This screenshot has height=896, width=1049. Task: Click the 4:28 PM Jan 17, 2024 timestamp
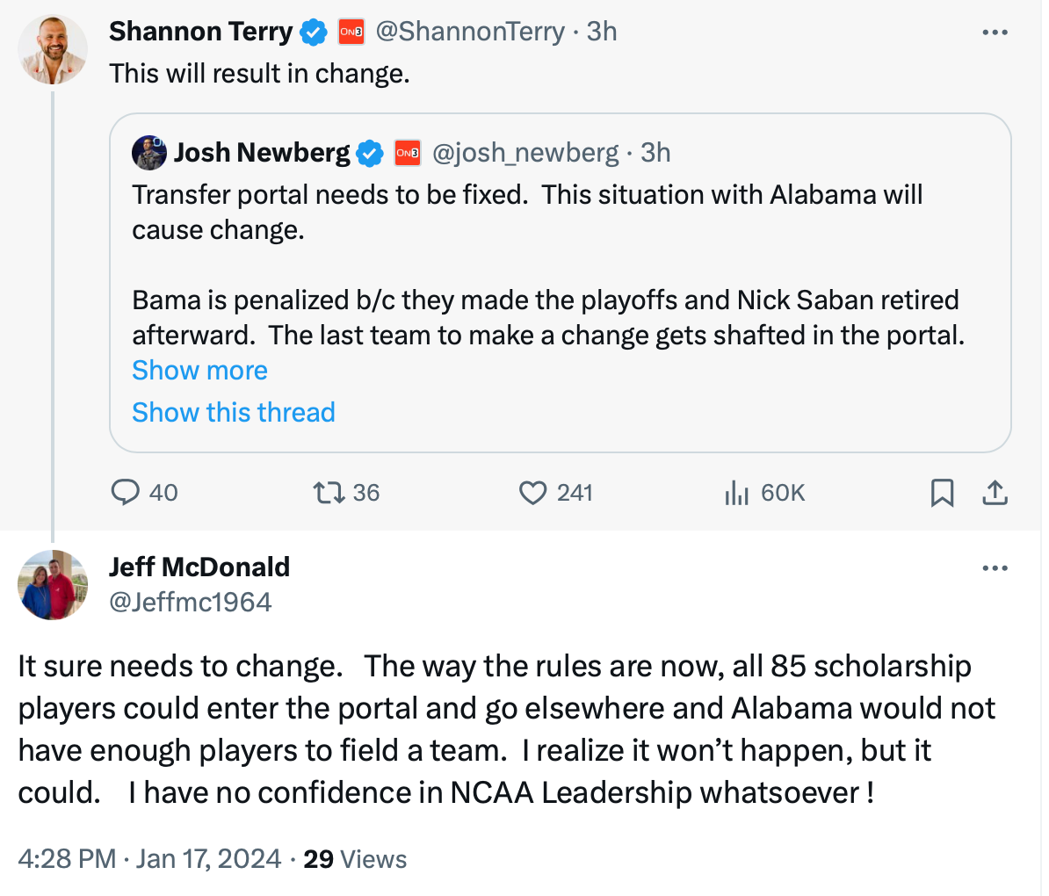click(149, 858)
